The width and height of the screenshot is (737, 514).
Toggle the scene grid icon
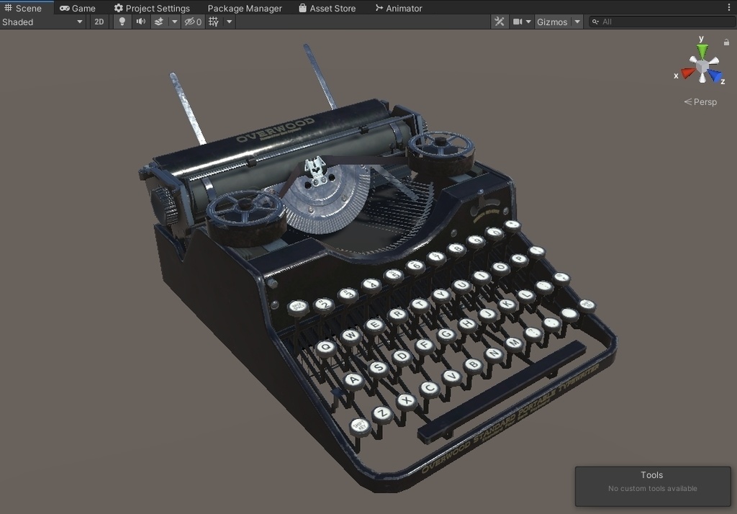(213, 22)
